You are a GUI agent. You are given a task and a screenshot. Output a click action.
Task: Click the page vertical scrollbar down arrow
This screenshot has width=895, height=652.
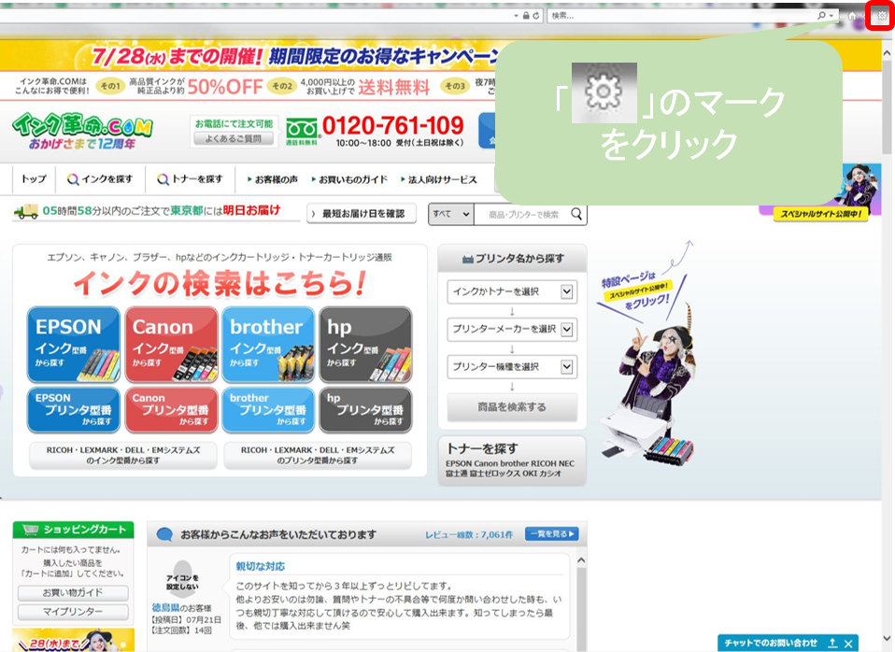tap(887, 638)
